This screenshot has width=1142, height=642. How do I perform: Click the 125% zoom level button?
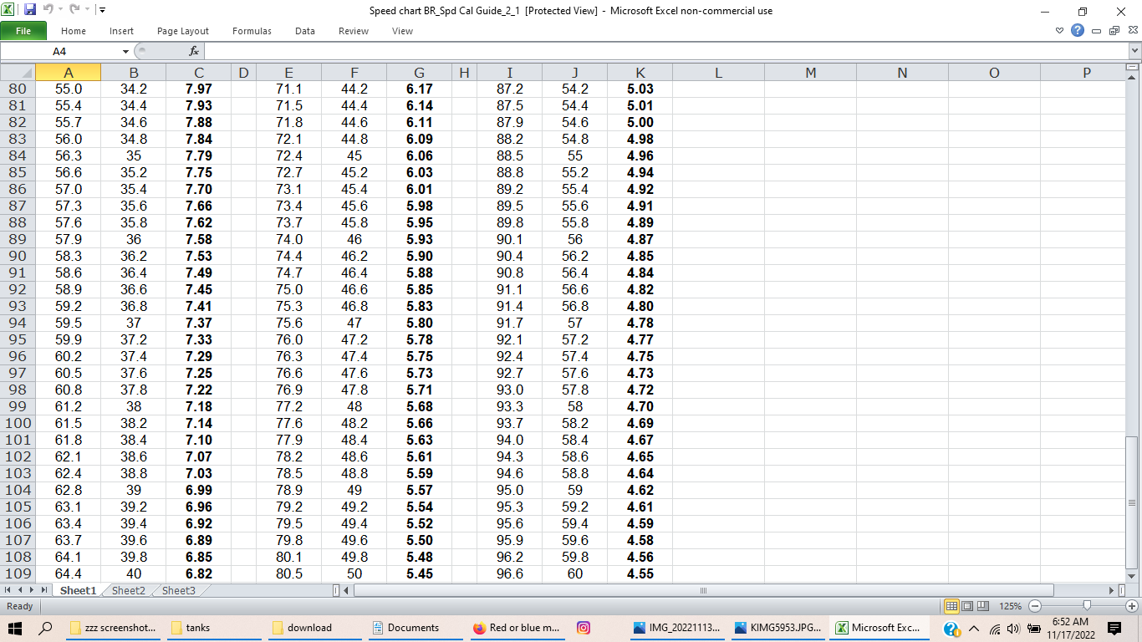point(1011,606)
